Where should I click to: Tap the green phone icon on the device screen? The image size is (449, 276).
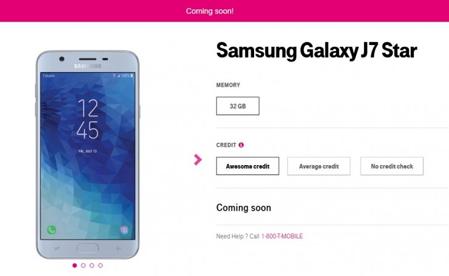(x=52, y=230)
